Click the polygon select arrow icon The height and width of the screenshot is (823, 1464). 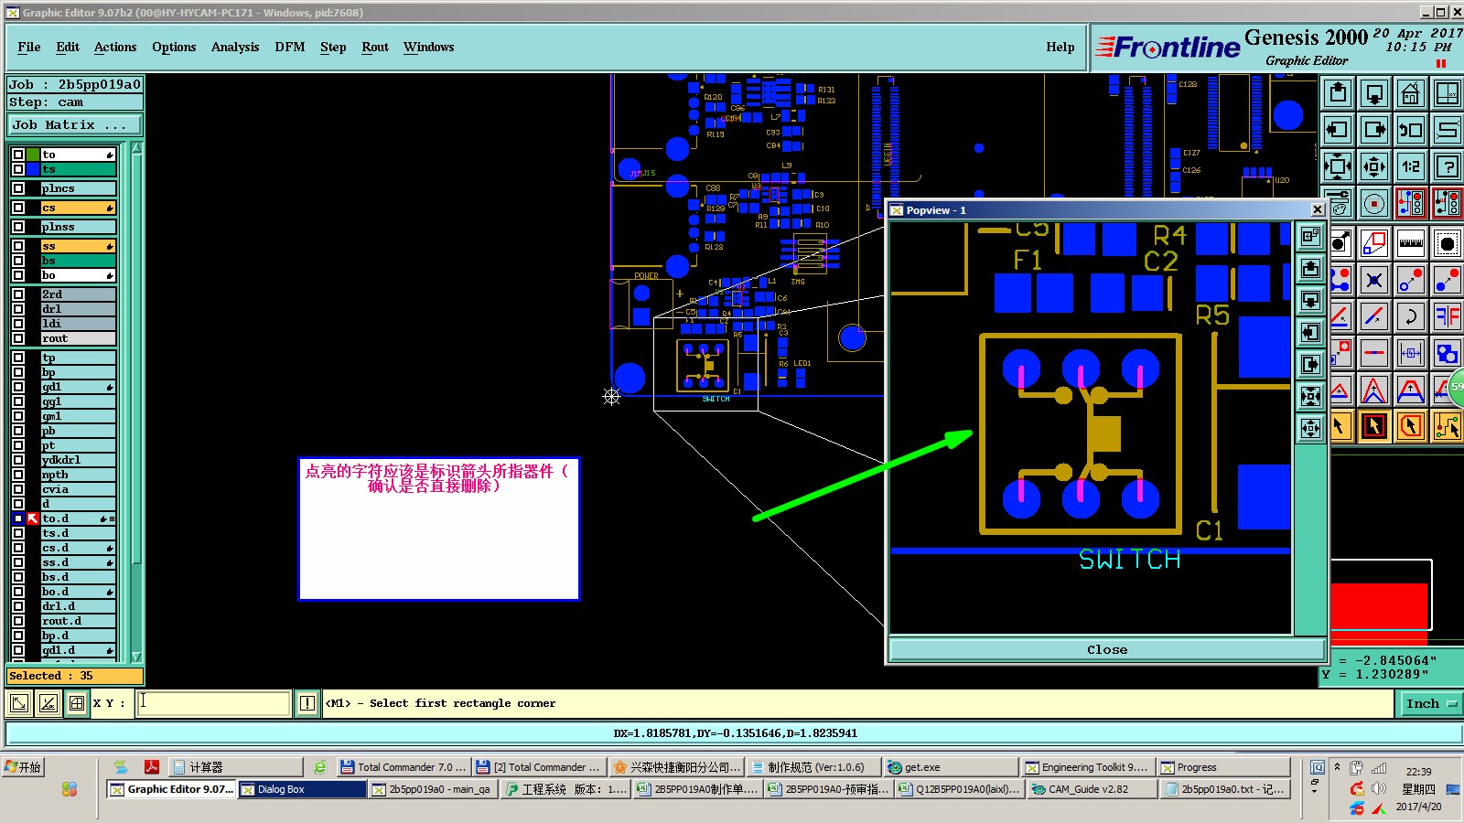click(x=1411, y=426)
